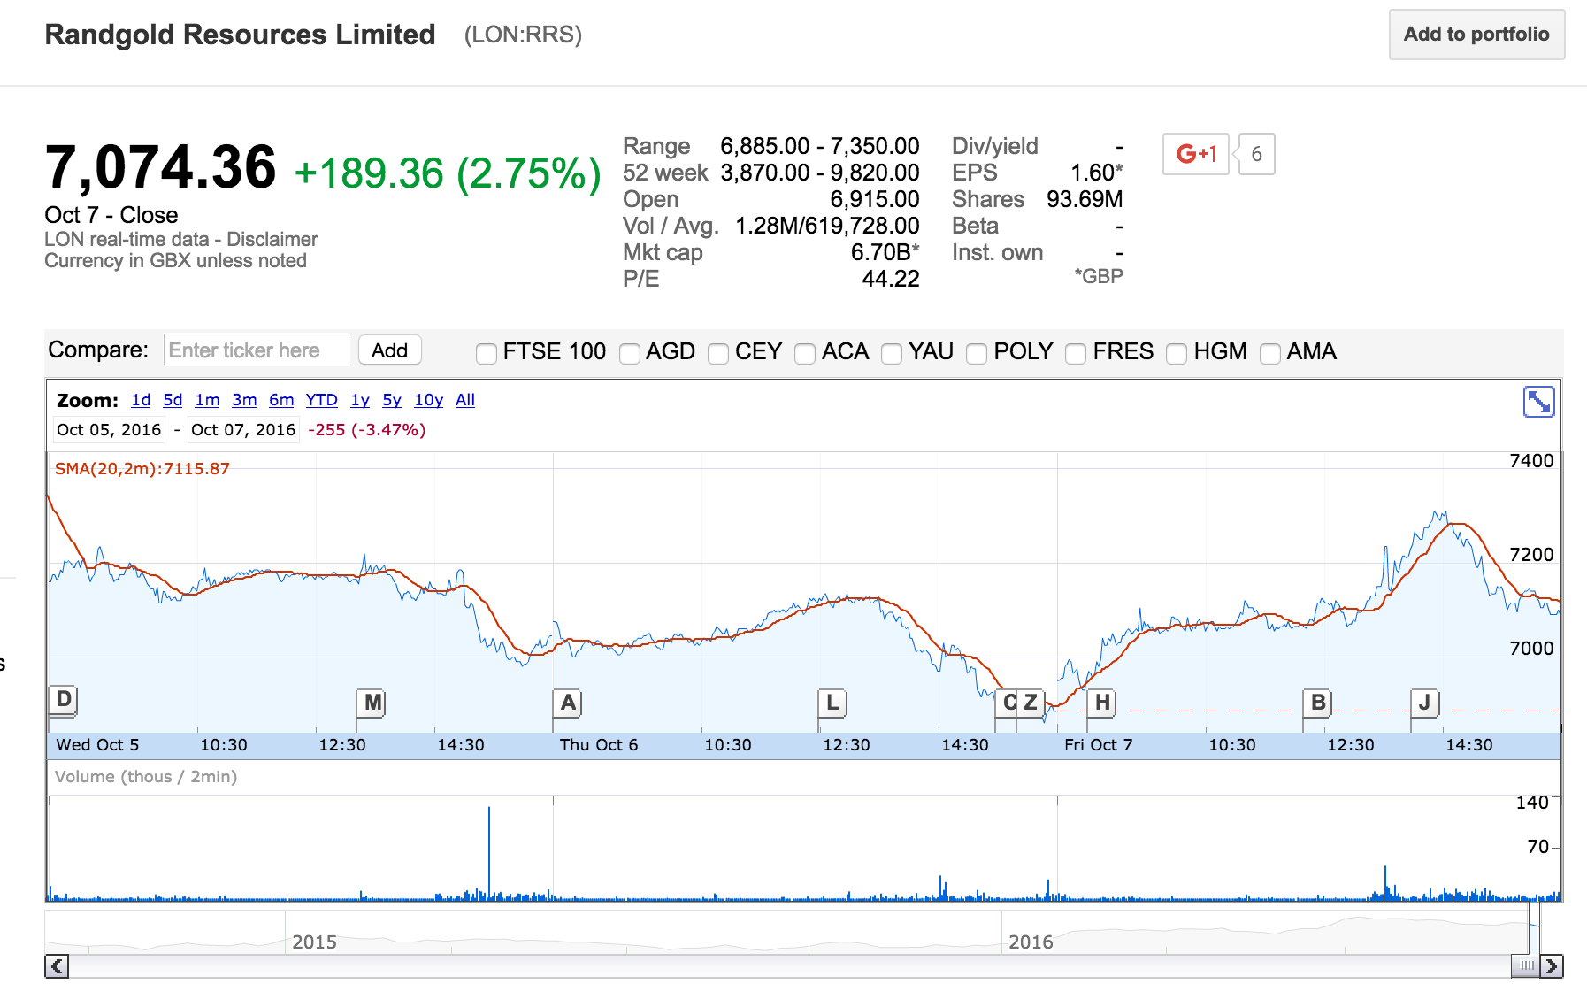The height and width of the screenshot is (984, 1587).
Task: Open news marker B on chart
Action: coord(1318,703)
